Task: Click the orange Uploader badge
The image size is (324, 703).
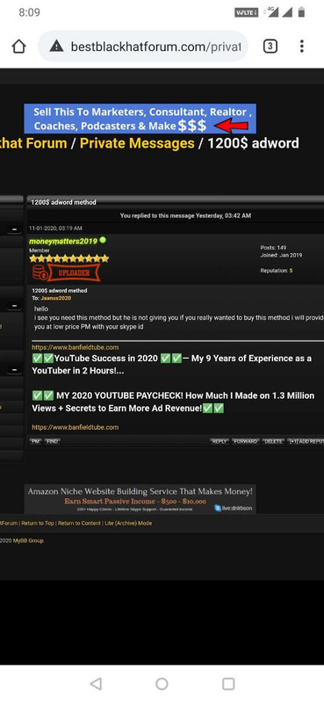Action: (x=66, y=272)
